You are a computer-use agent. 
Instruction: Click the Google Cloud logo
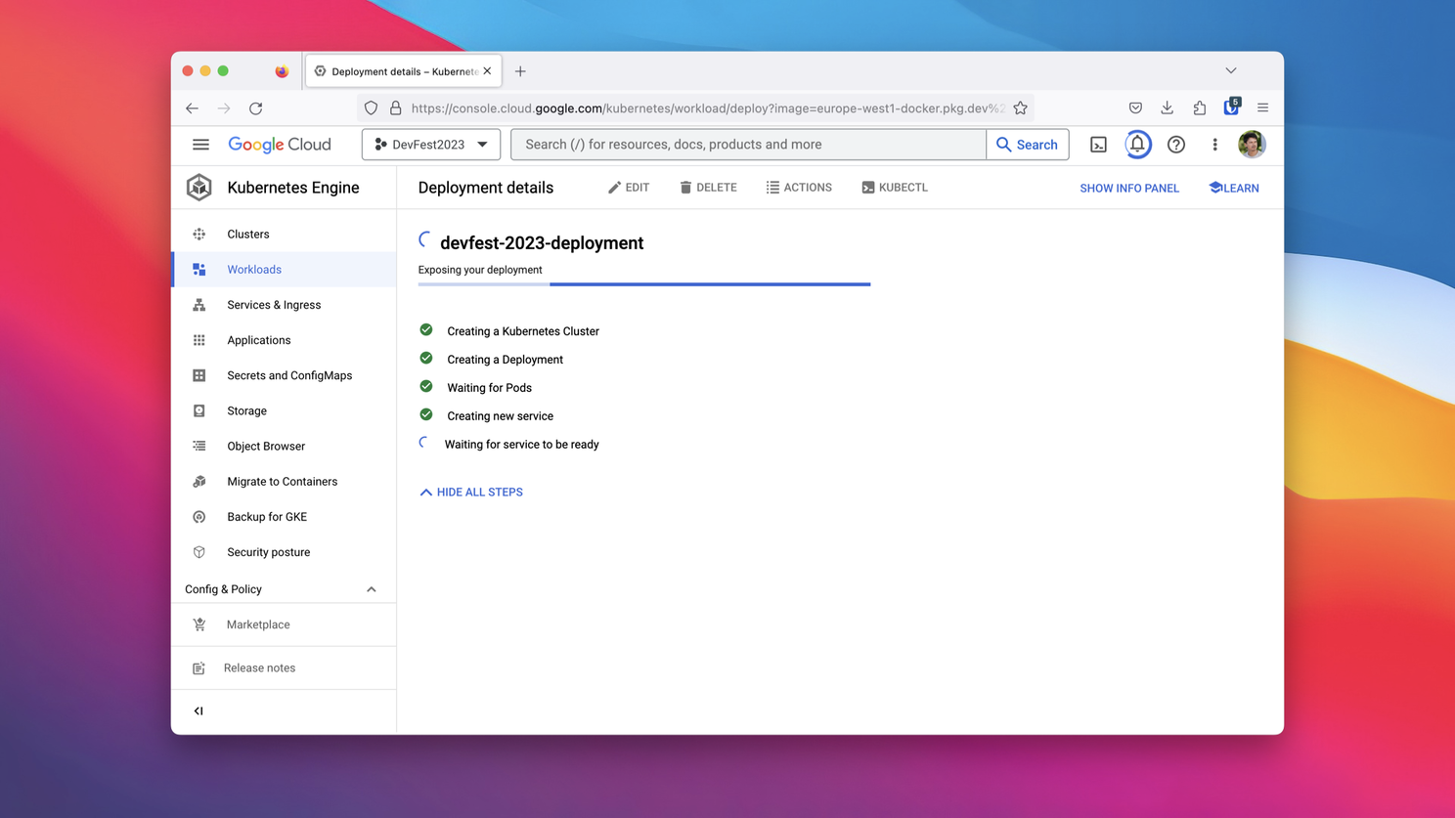pos(280,145)
